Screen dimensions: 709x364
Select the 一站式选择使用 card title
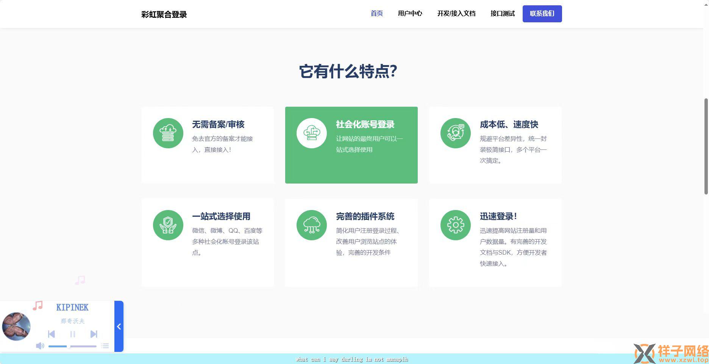click(221, 216)
